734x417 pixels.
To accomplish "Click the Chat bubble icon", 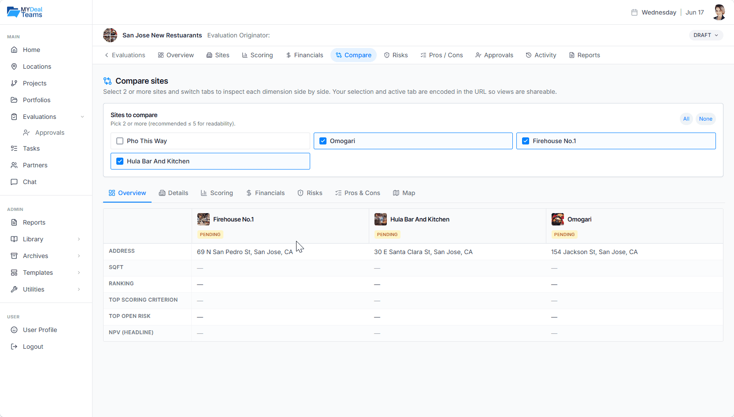I will click(x=14, y=182).
